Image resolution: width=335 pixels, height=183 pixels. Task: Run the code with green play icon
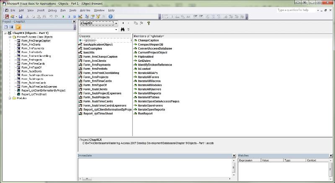pos(63,16)
